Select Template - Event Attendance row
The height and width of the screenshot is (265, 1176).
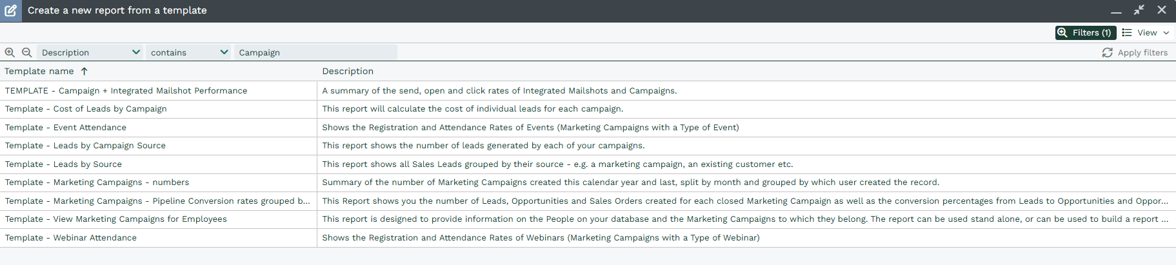tap(66, 128)
